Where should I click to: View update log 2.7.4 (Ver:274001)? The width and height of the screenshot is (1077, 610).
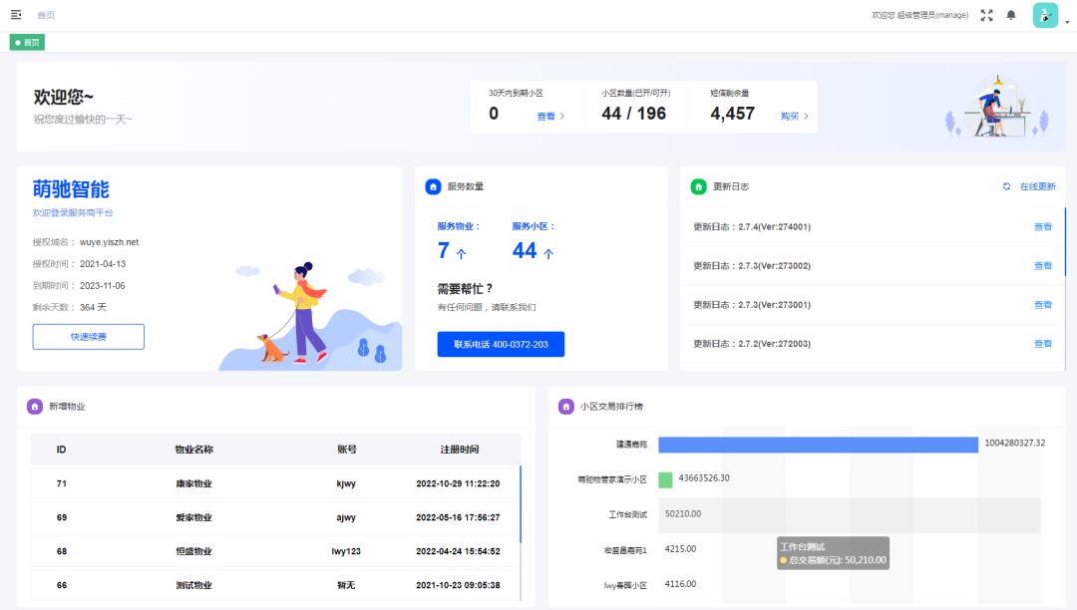tap(1043, 227)
